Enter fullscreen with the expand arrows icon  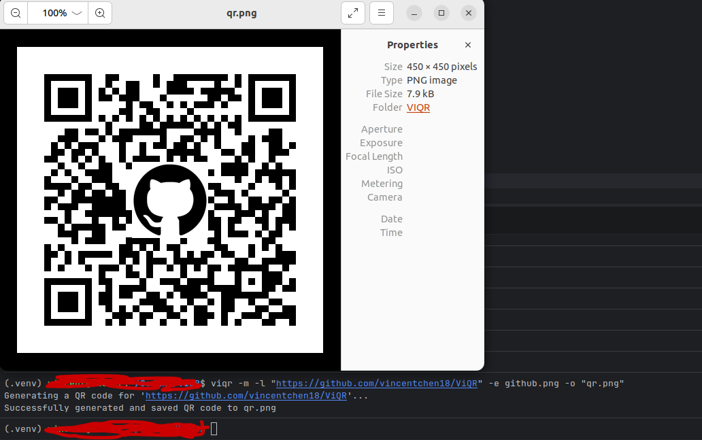(353, 13)
